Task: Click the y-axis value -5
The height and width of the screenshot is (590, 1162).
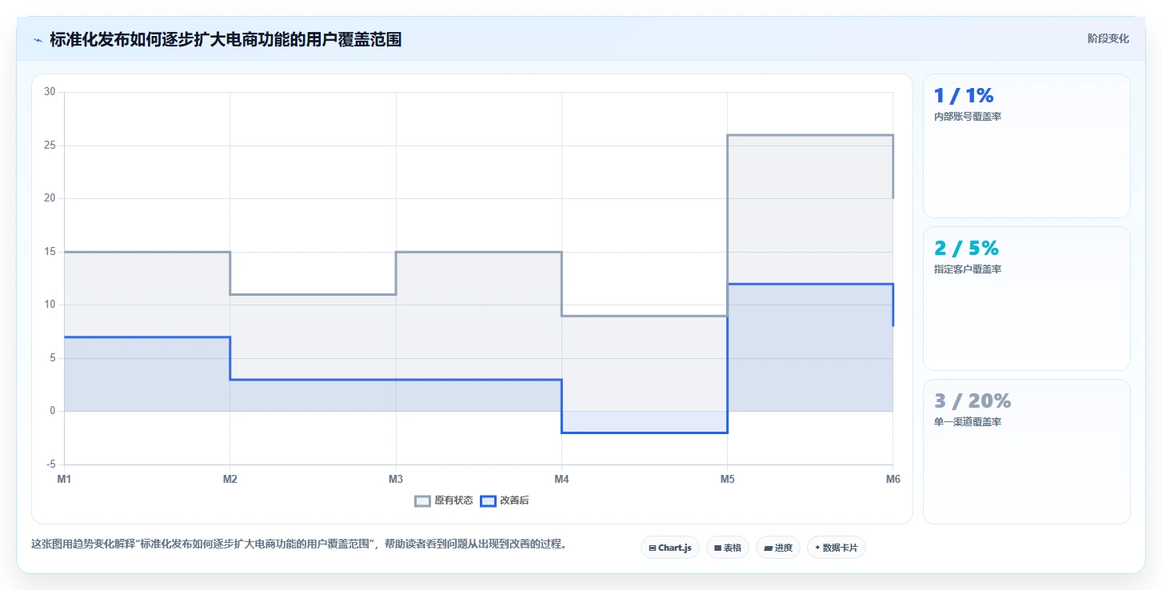Action: point(51,464)
